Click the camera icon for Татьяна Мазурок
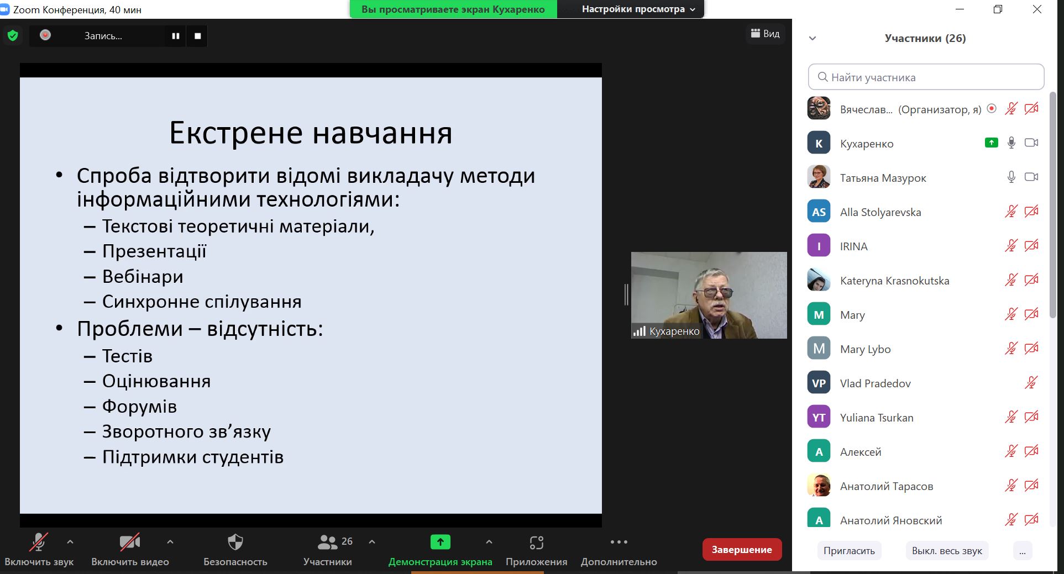Screen dimensions: 1064x574 click(x=1031, y=177)
